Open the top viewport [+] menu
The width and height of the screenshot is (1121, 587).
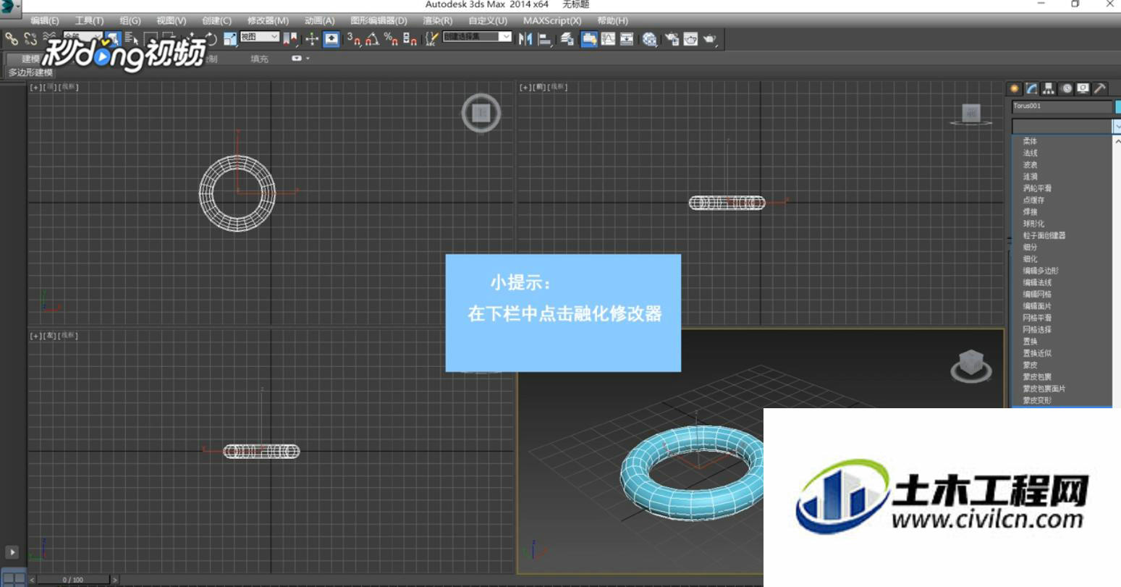click(x=35, y=87)
